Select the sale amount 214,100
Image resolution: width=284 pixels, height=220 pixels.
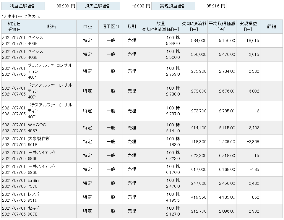[x=199, y=128]
